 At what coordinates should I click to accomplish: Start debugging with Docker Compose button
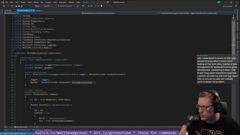pos(65,6)
